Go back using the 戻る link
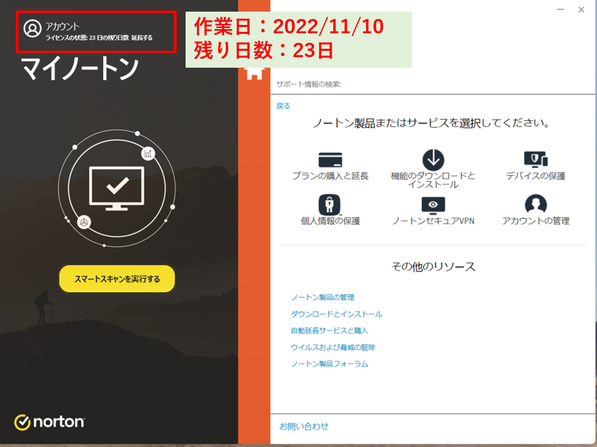Viewport: 597px width, 447px height. [283, 106]
